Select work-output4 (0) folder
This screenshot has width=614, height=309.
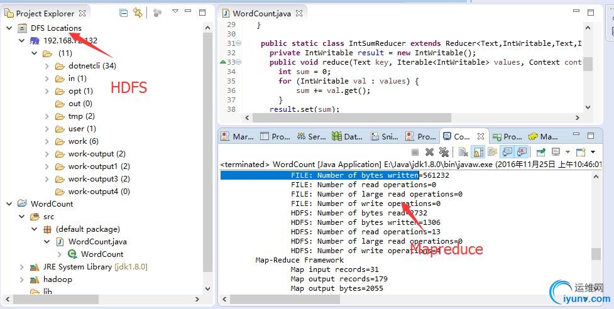point(99,192)
